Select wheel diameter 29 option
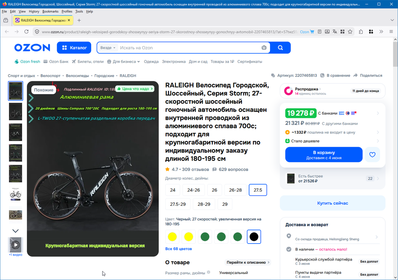The width and height of the screenshot is (398, 280). tap(225, 204)
